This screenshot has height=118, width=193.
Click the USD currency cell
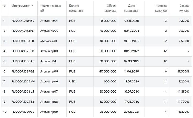pos(72,82)
